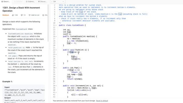Click code line 'for(int i=0;i<=min;i++)'
This screenshot has width=183, height=103.
(x=79, y=90)
